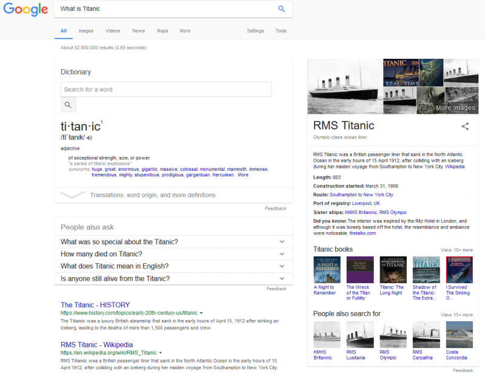Play the titanic pronunciation audio icon
The image size is (485, 374).
[x=89, y=138]
